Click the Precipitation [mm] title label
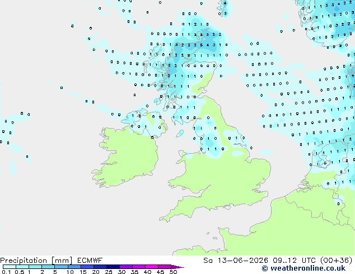The height and width of the screenshot is (274, 355). coord(36,261)
